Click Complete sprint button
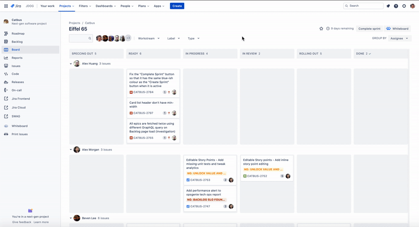The width and height of the screenshot is (419, 227). tap(369, 29)
